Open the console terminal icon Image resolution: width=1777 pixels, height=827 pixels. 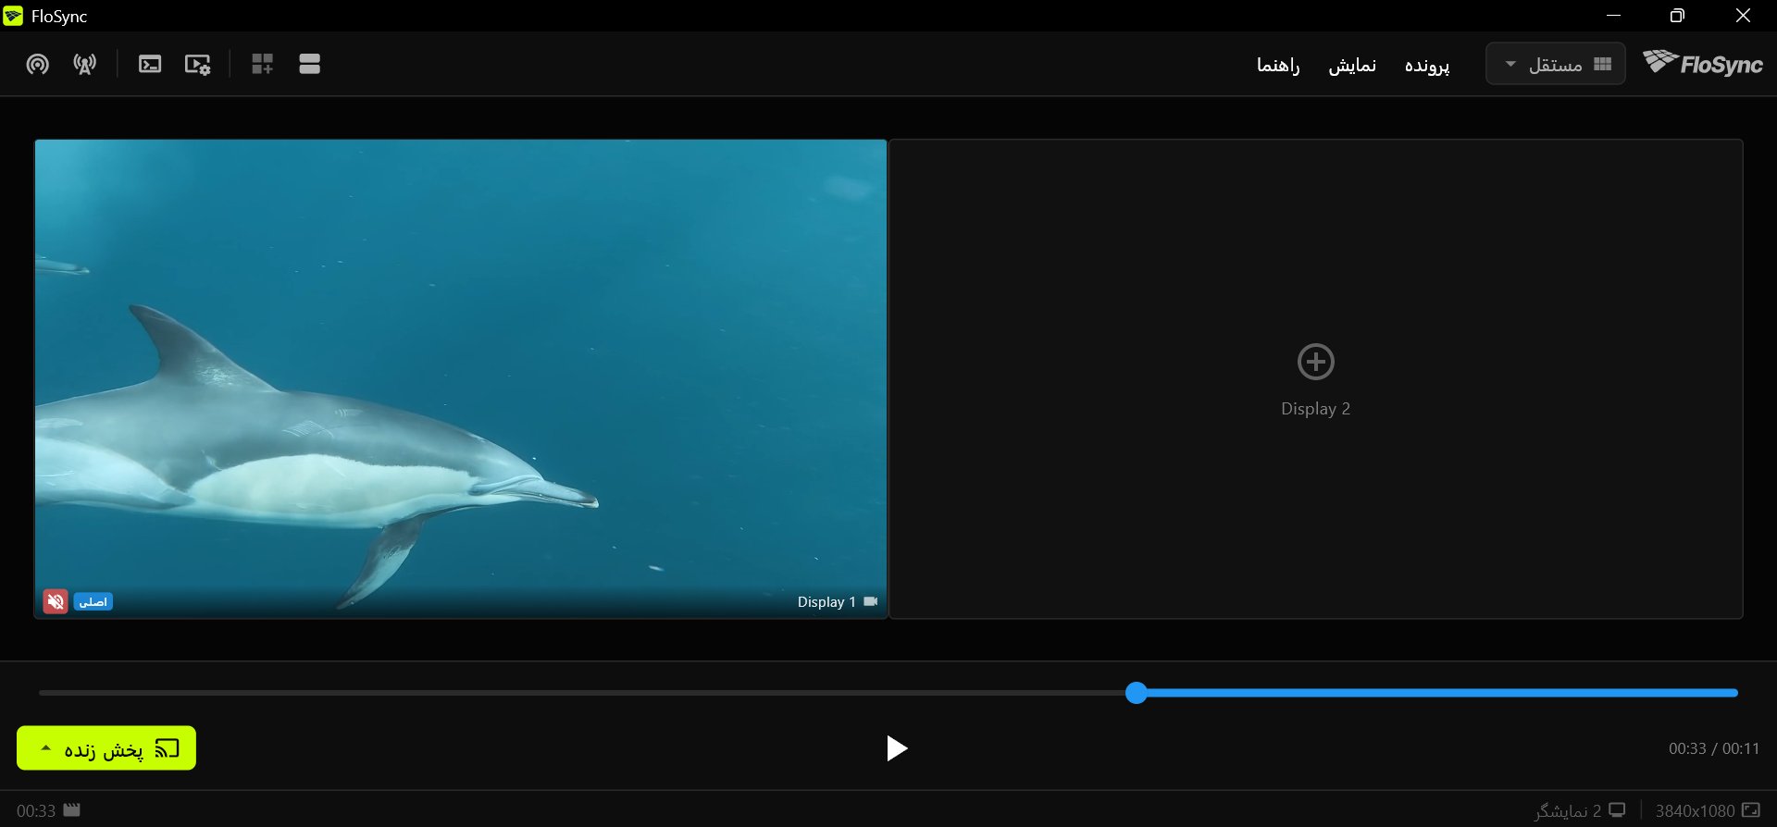tap(150, 64)
